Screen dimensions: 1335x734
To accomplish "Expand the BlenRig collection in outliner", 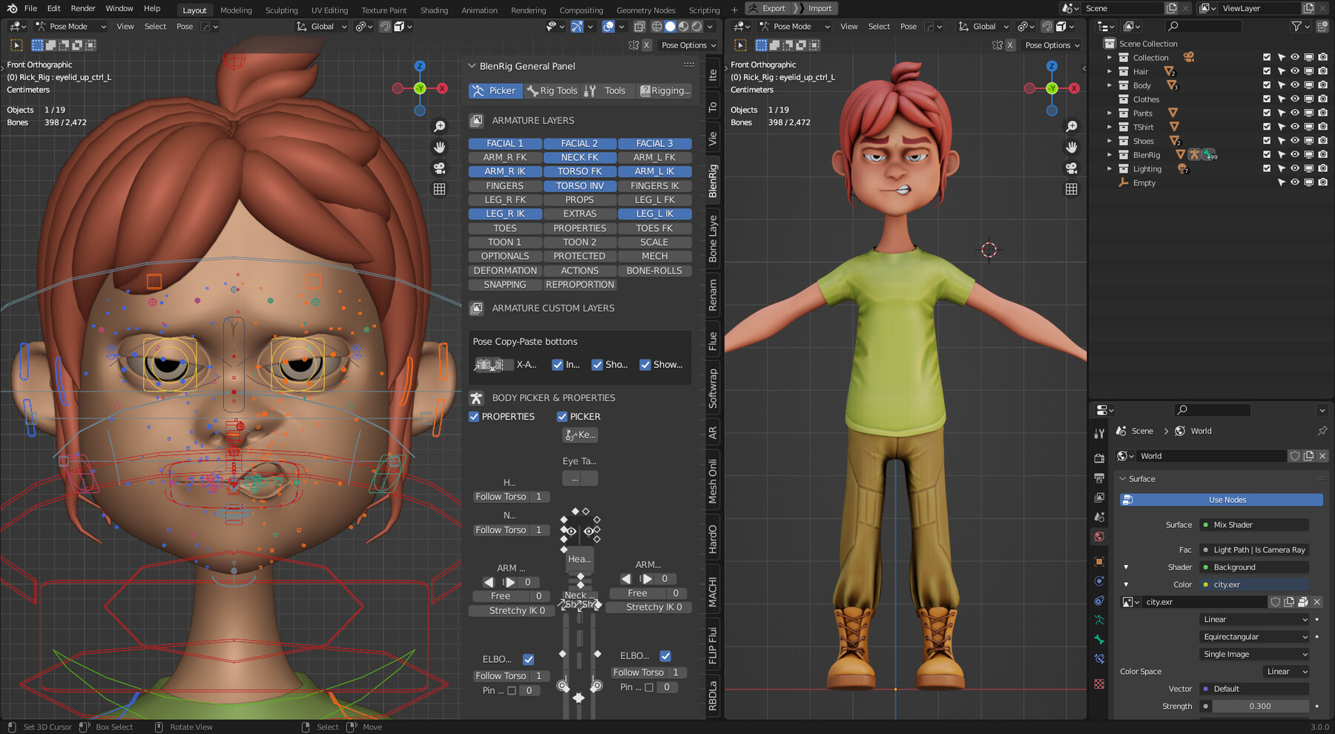I will 1110,155.
